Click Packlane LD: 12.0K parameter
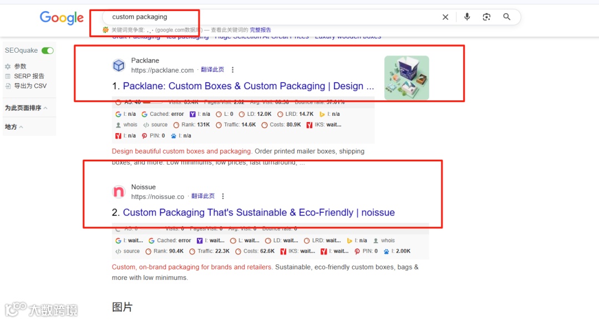This screenshot has height=321, width=599. 255,114
